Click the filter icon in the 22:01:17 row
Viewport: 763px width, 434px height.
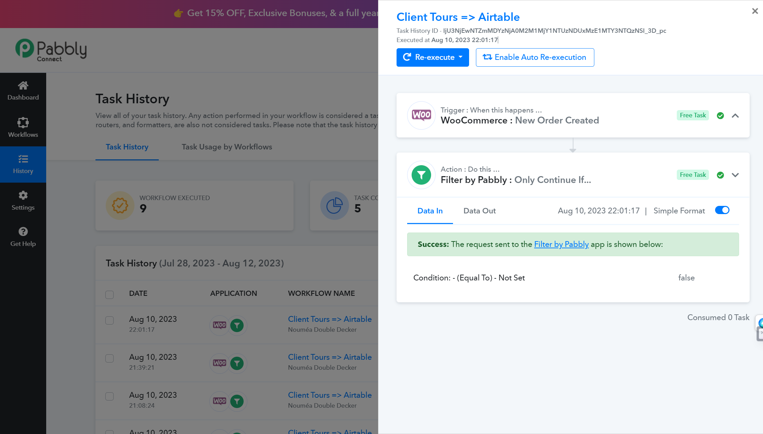point(237,325)
